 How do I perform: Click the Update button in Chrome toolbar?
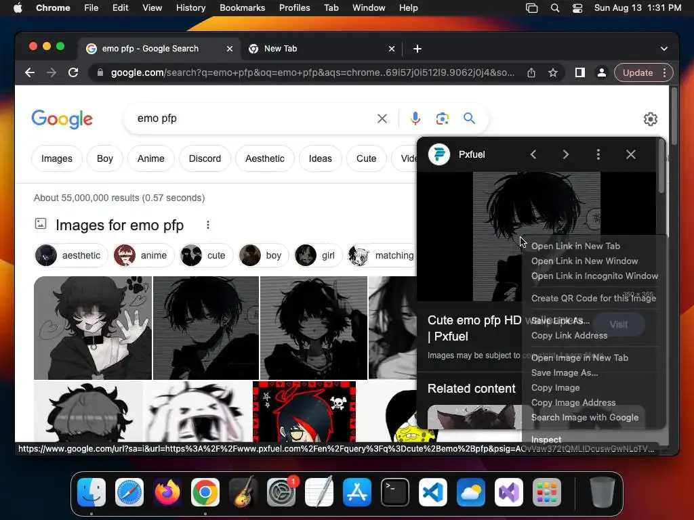point(638,72)
